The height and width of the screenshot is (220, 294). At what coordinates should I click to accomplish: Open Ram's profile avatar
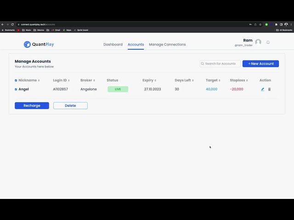click(x=258, y=42)
